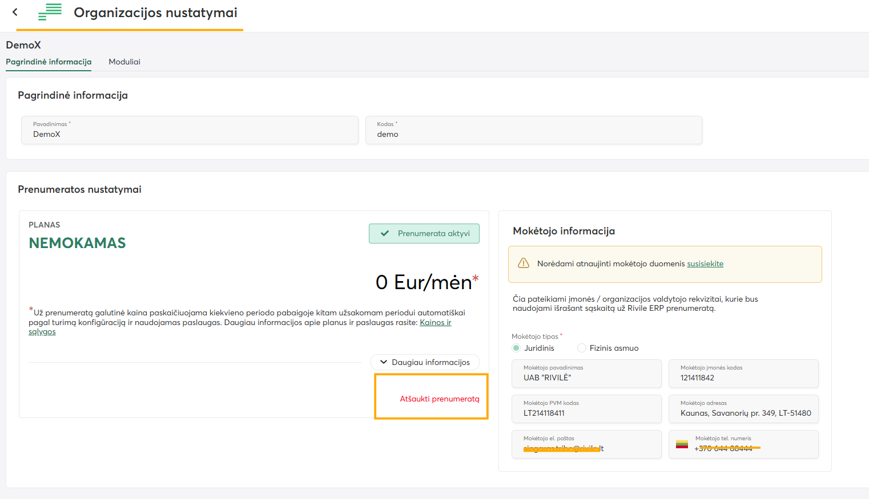
Task: Click the checkmark in Prenumerata aktyvi
Action: 385,233
